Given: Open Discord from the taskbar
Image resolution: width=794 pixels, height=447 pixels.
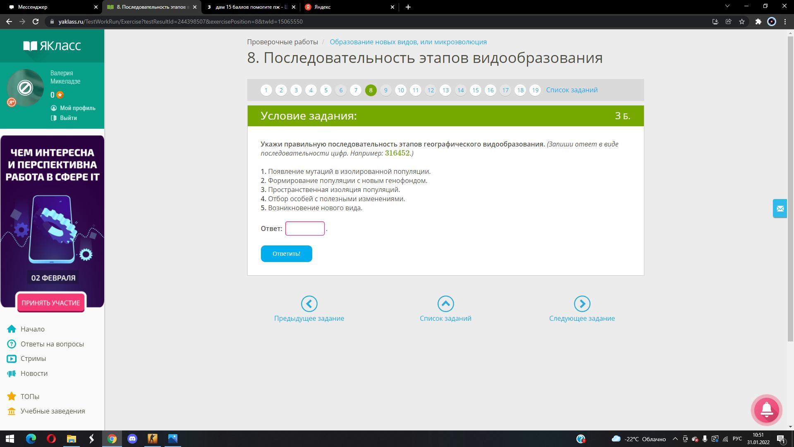Looking at the screenshot, I should point(132,439).
